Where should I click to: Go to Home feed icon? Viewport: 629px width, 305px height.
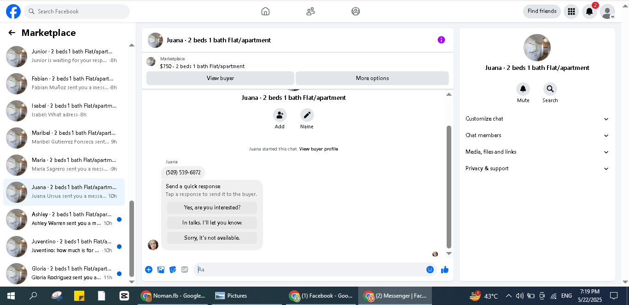[265, 12]
